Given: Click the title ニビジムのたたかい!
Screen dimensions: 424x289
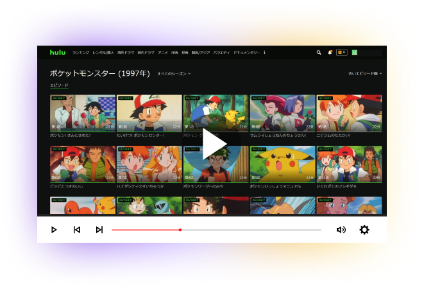Looking at the screenshot, I should point(334,135).
